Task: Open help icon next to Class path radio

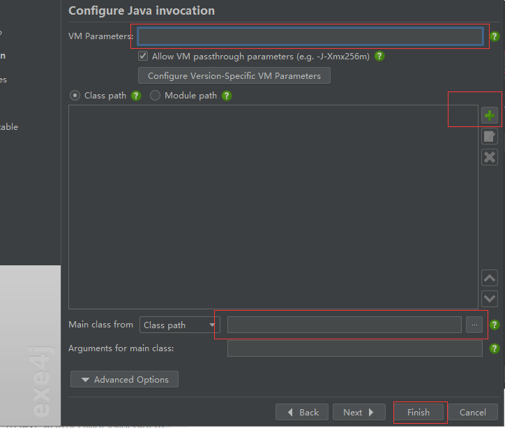Action: coord(136,96)
